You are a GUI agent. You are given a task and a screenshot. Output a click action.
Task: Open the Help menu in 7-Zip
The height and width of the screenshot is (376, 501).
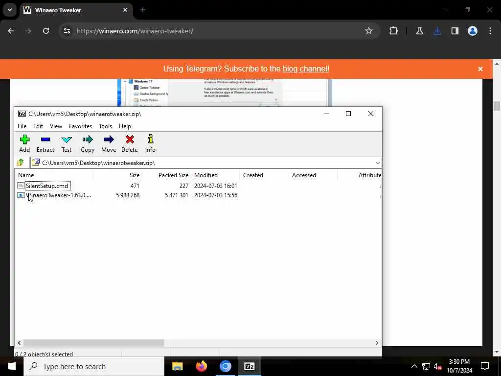(125, 126)
